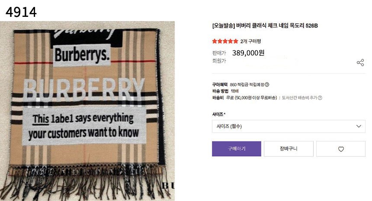Click the purple 구매하기 buy button
This screenshot has height=201, width=372.
(237, 149)
